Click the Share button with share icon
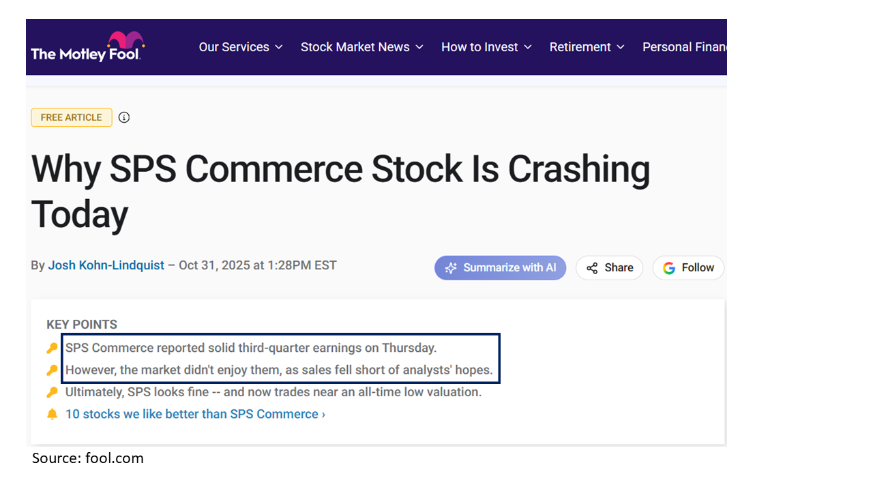The image size is (873, 491). click(x=609, y=268)
